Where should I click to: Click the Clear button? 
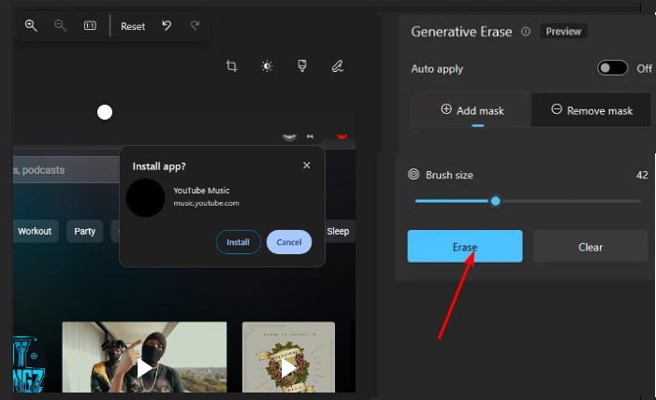click(x=590, y=246)
